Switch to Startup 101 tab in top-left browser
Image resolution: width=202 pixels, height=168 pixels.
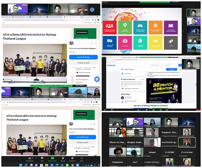pos(37,17)
